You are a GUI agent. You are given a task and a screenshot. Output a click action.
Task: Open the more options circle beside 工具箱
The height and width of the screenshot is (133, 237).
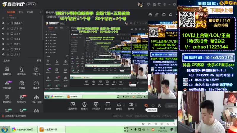pos(39,61)
